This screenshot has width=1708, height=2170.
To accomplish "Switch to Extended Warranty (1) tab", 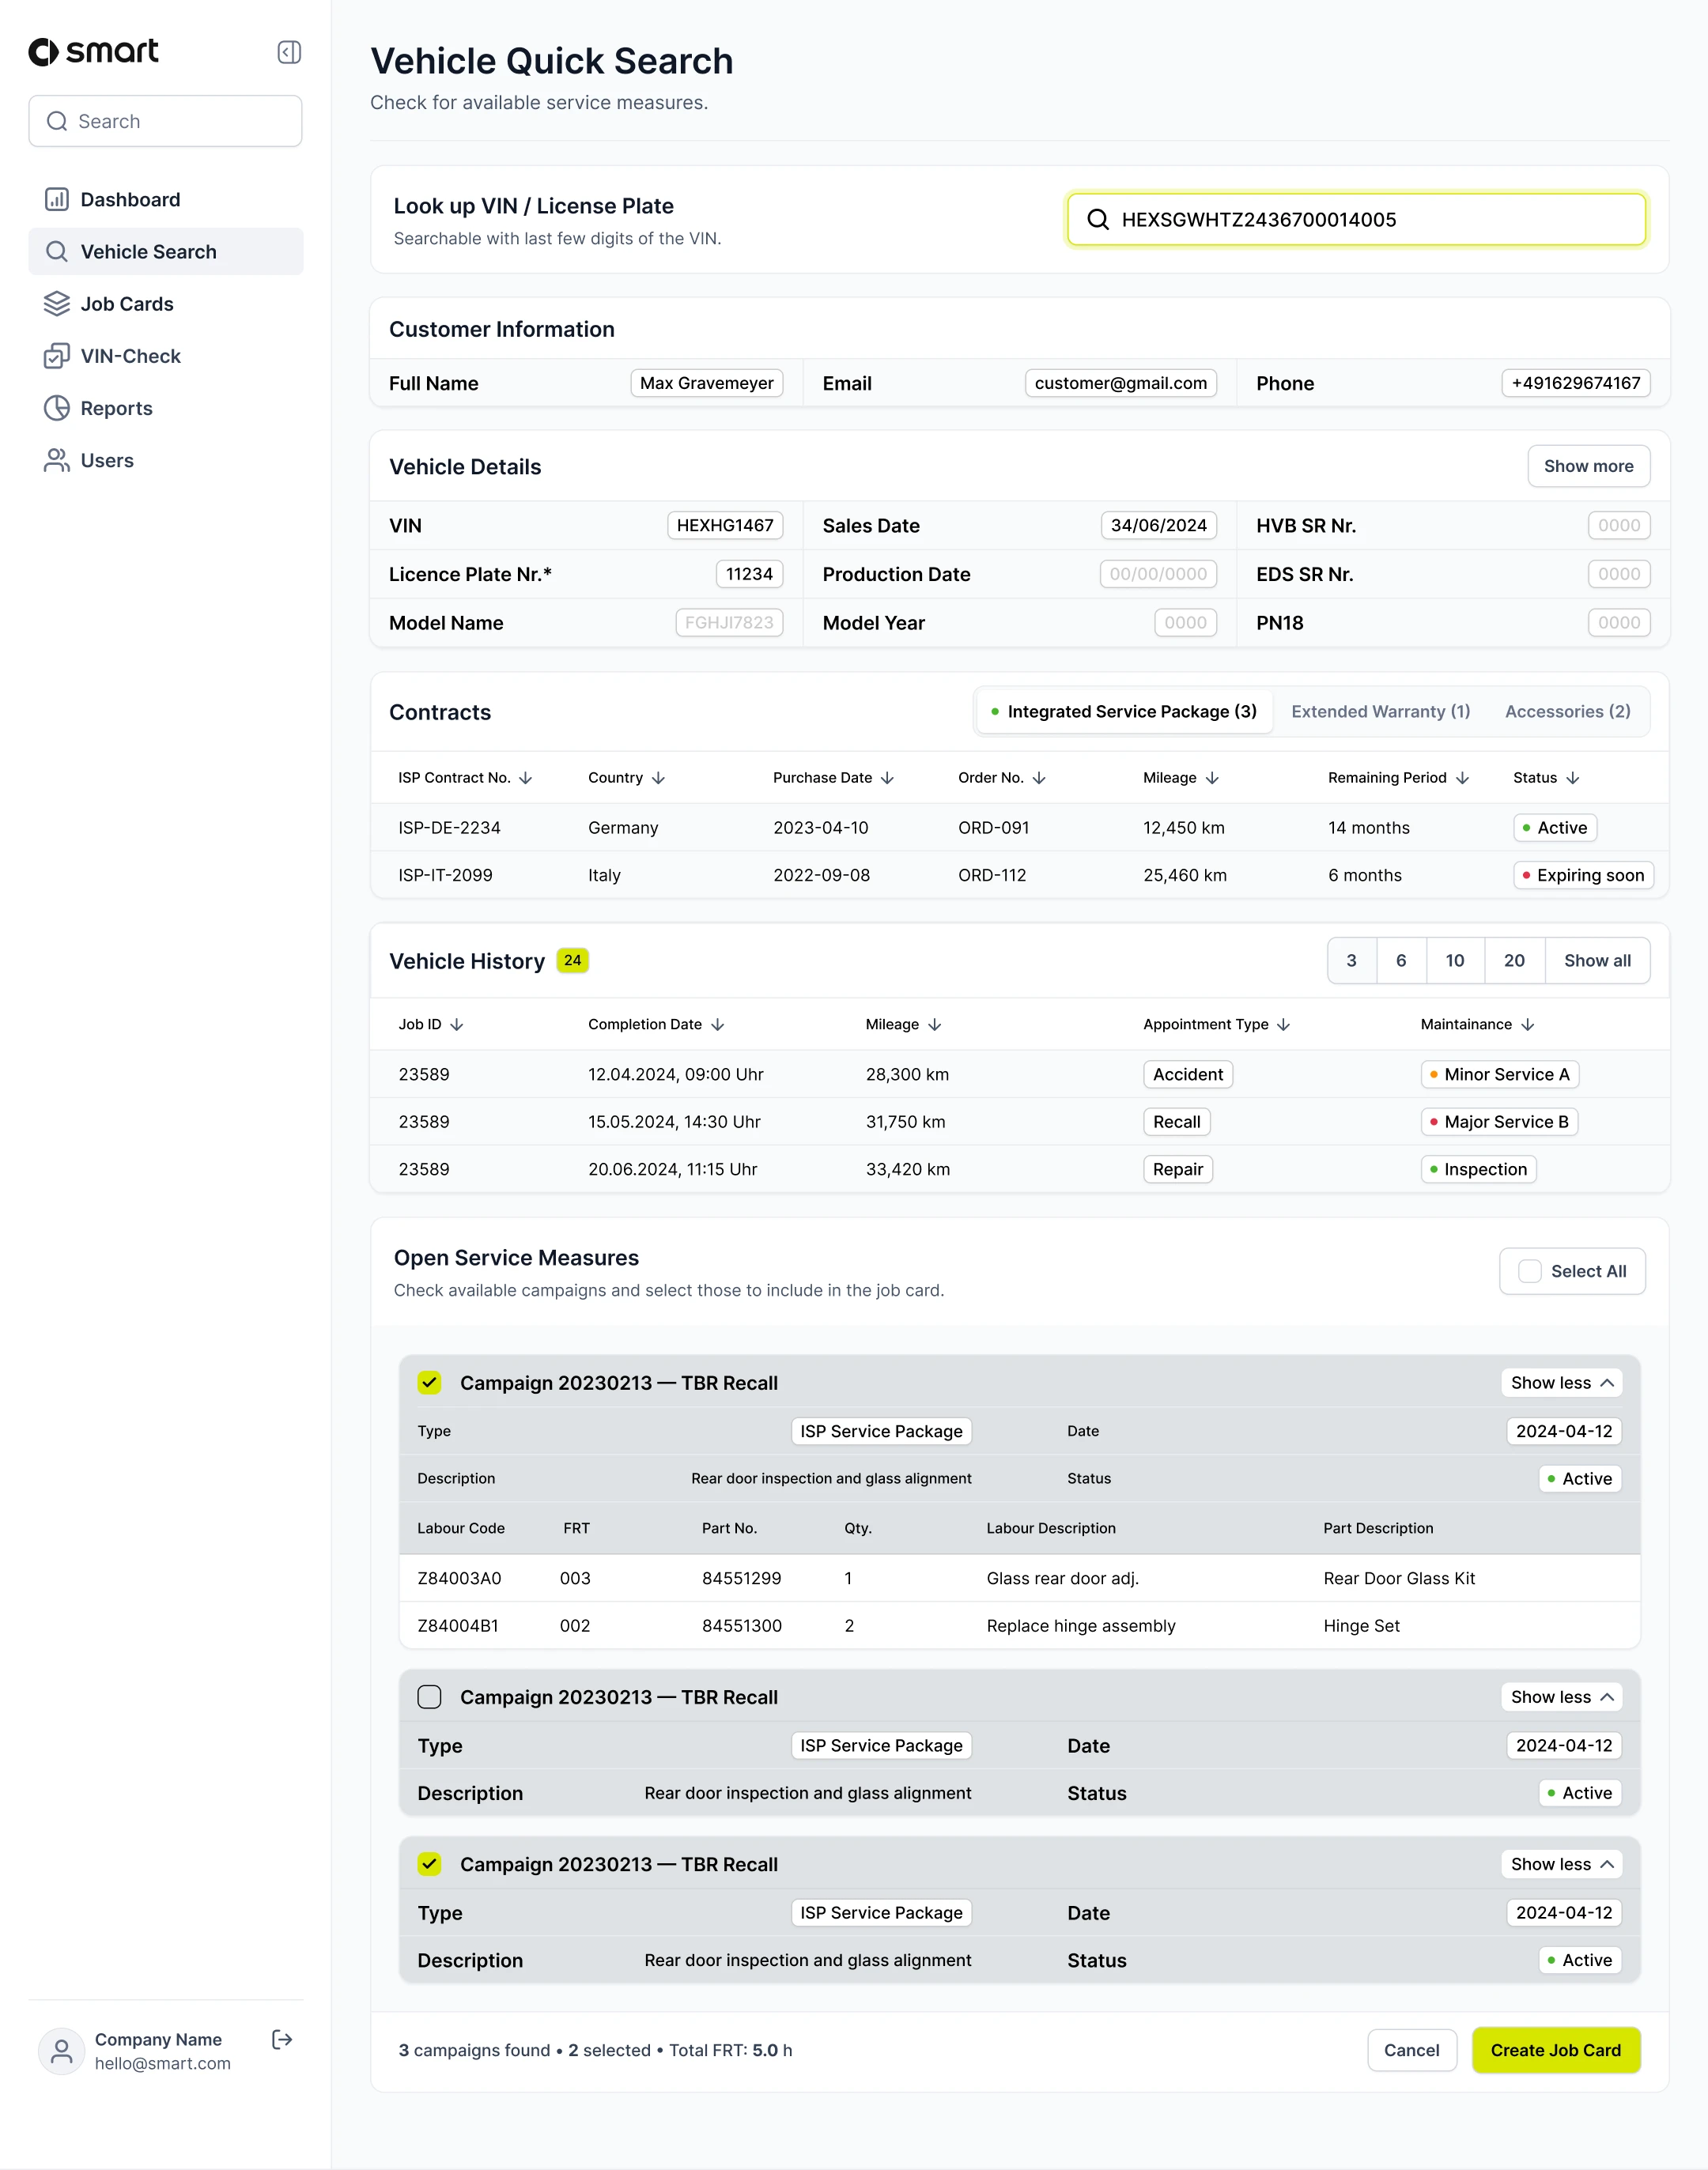I will [1380, 711].
